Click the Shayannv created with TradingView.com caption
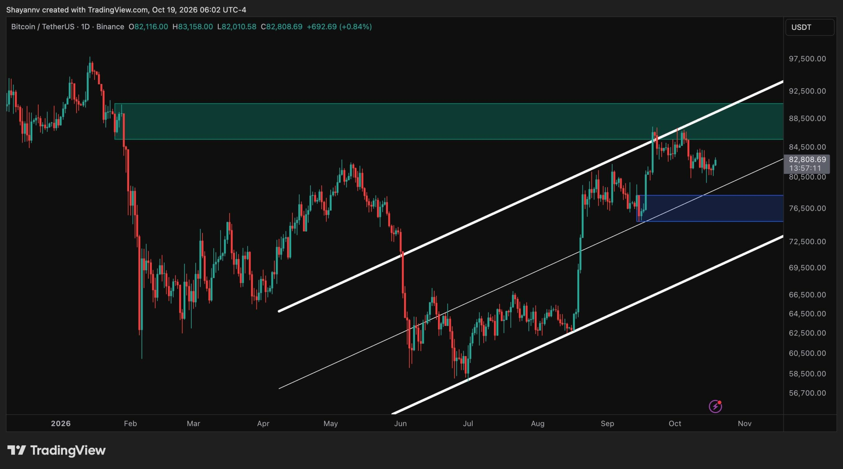843x469 pixels. [x=126, y=10]
